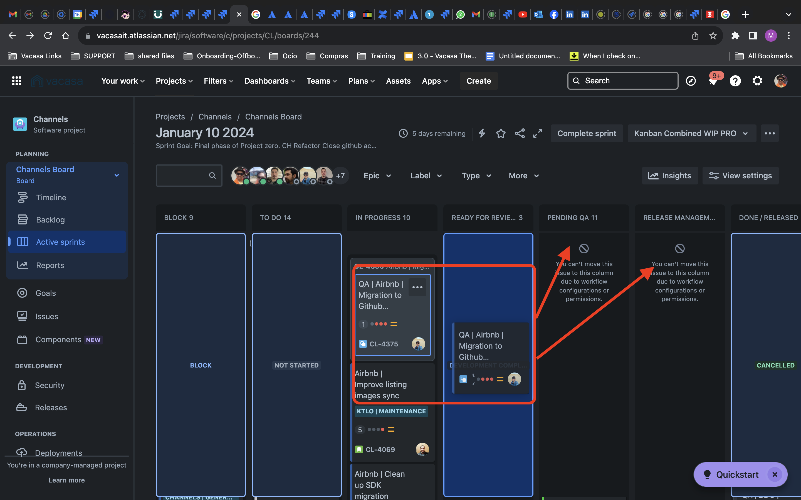Expand the Epic filter dropdown
The width and height of the screenshot is (801, 500).
tap(377, 176)
